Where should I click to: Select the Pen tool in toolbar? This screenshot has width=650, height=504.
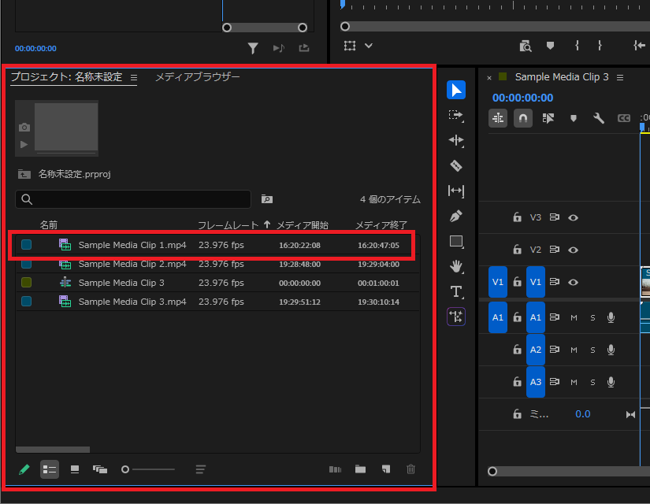click(x=455, y=216)
